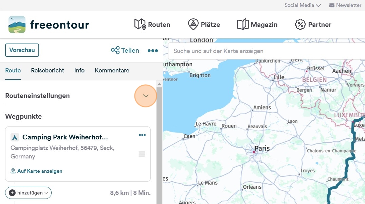Open Routen from the map pin icon
This screenshot has width=365, height=204.
pyautogui.click(x=140, y=24)
